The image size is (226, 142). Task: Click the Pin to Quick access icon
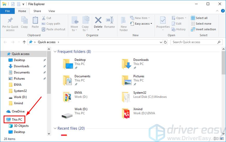point(10,21)
